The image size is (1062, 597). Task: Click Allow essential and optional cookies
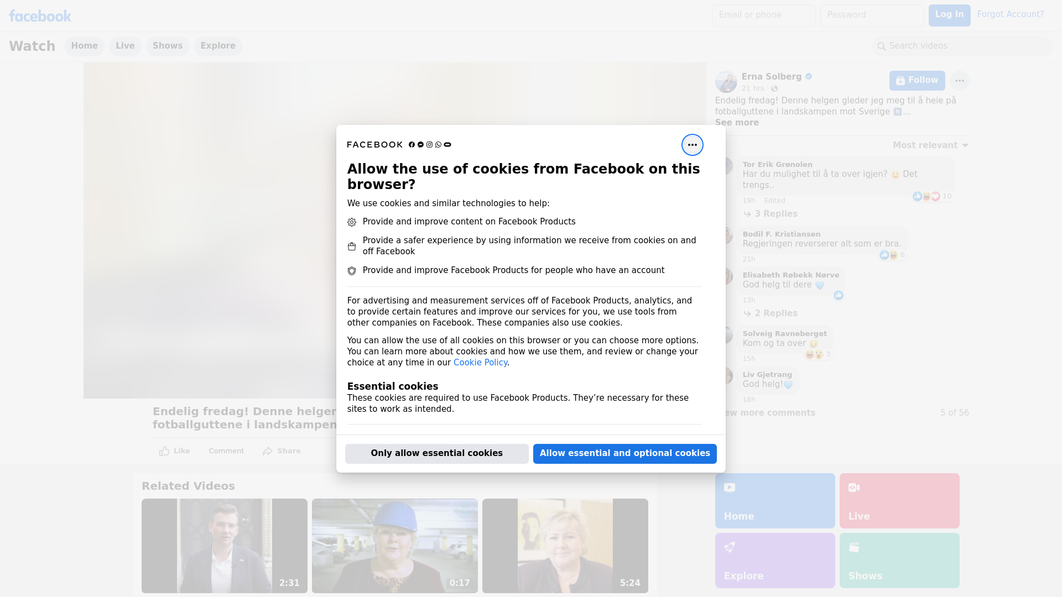[624, 454]
